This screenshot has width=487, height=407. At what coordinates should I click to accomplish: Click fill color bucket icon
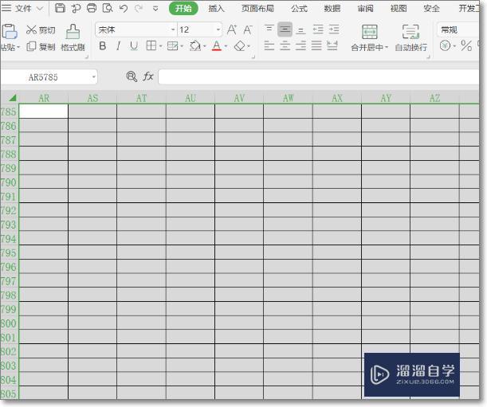(x=195, y=46)
